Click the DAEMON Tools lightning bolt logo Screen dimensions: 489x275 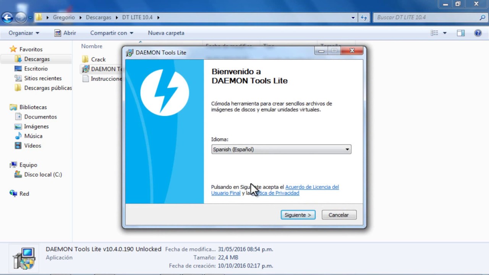pyautogui.click(x=164, y=92)
